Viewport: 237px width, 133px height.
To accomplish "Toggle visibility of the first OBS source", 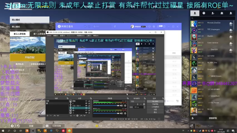I will coord(86,101).
